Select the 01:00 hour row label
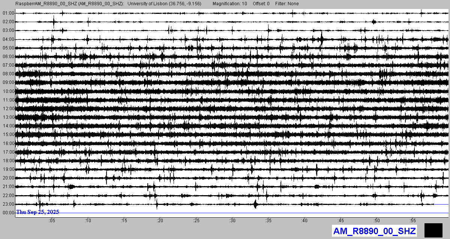This screenshot has width=450, height=239. (x=8, y=13)
